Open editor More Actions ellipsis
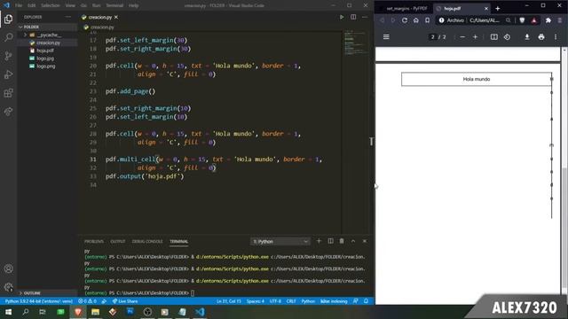Screen dimensions: 568x319 coord(365,17)
